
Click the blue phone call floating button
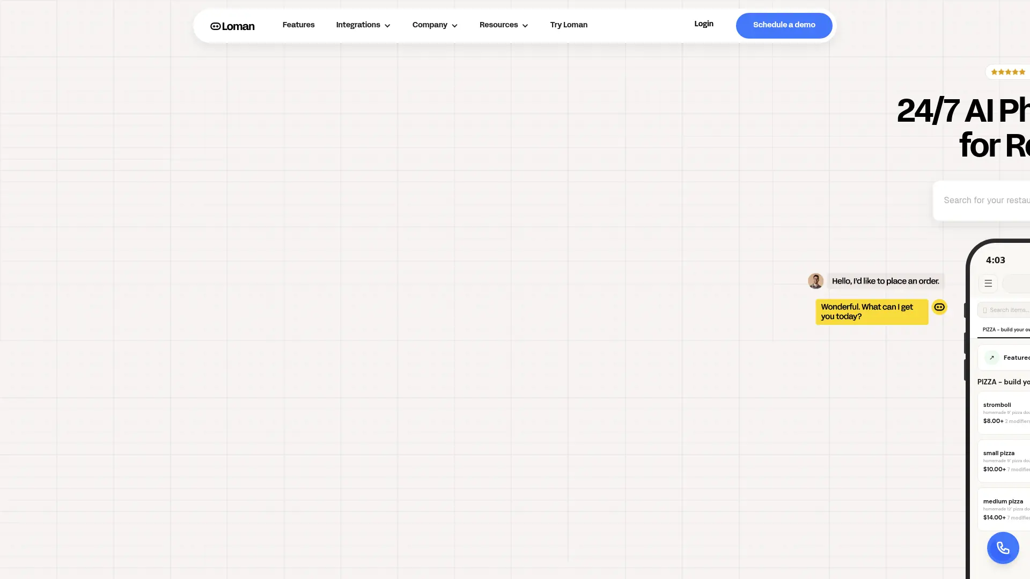(x=1003, y=547)
